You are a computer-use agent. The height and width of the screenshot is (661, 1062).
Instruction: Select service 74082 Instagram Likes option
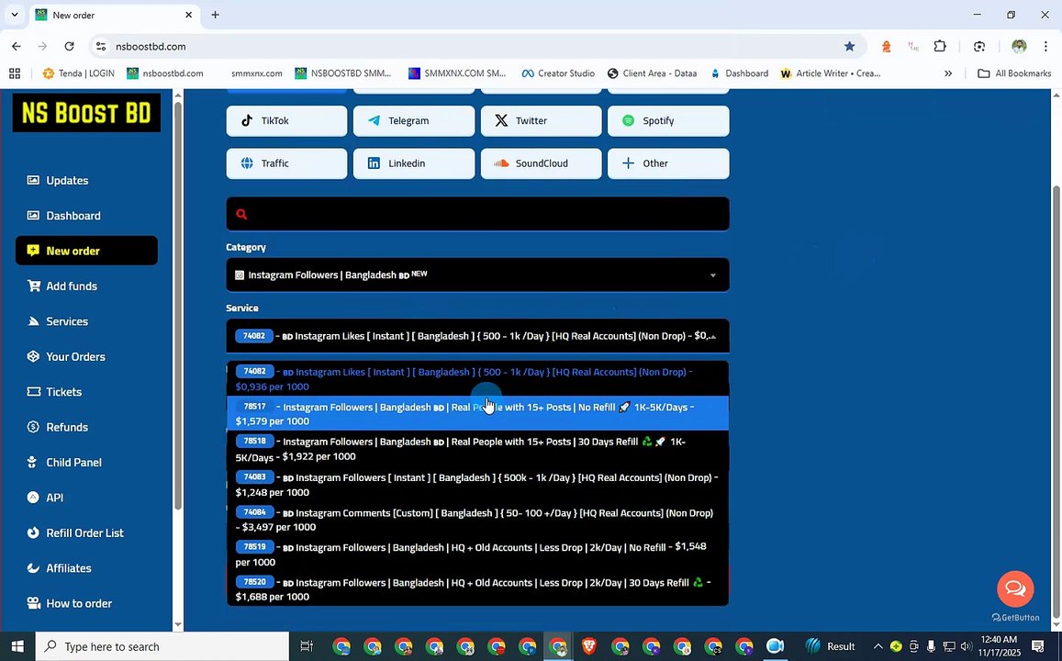[x=477, y=378]
